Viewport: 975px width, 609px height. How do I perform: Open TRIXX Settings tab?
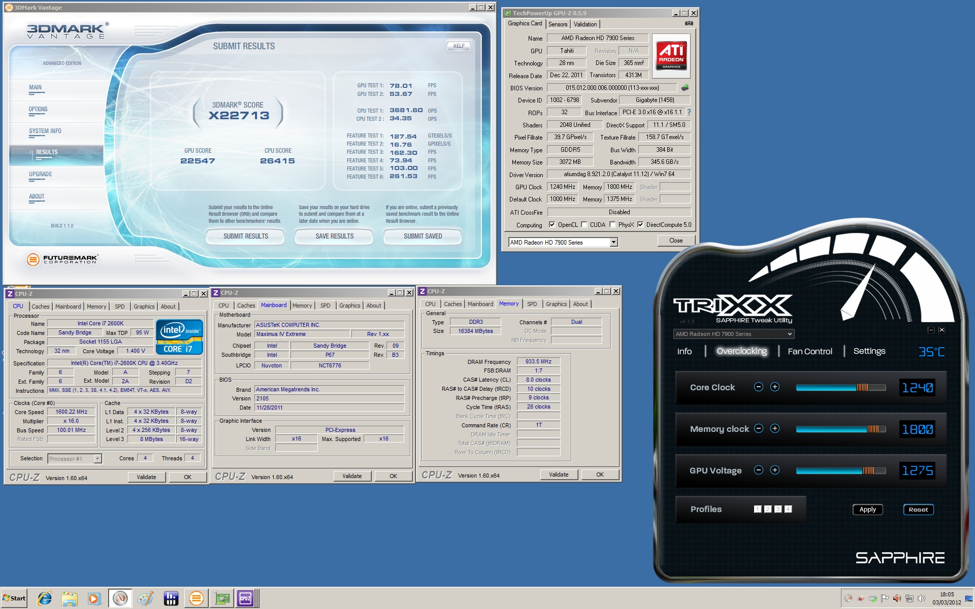click(869, 351)
